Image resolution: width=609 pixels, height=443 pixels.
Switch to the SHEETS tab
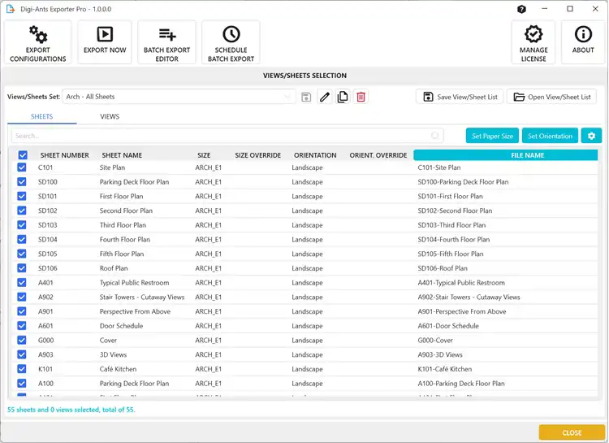(x=41, y=117)
